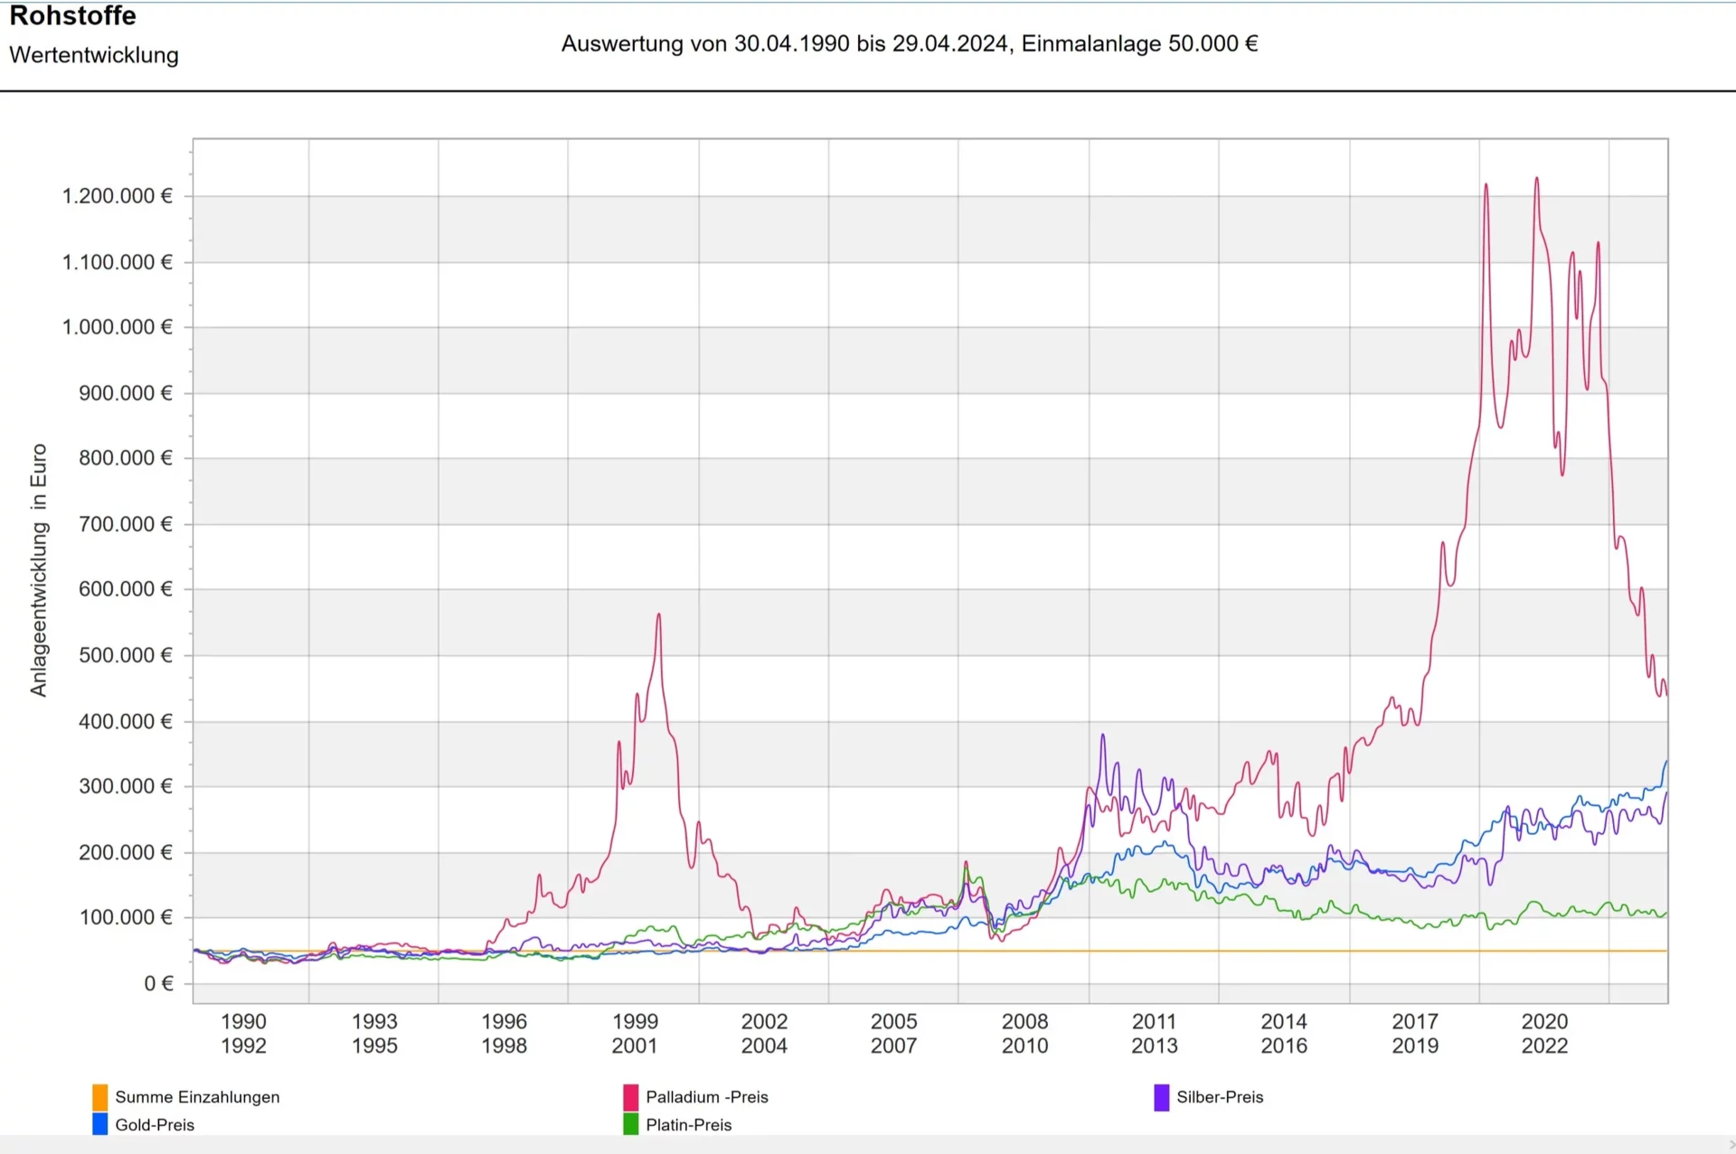
Task: Click the blue Gold-Preis legend swatch
Action: (x=99, y=1124)
